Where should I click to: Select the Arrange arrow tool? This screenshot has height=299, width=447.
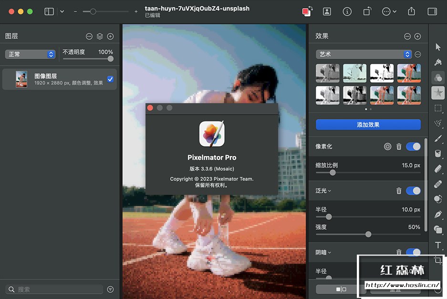438,47
